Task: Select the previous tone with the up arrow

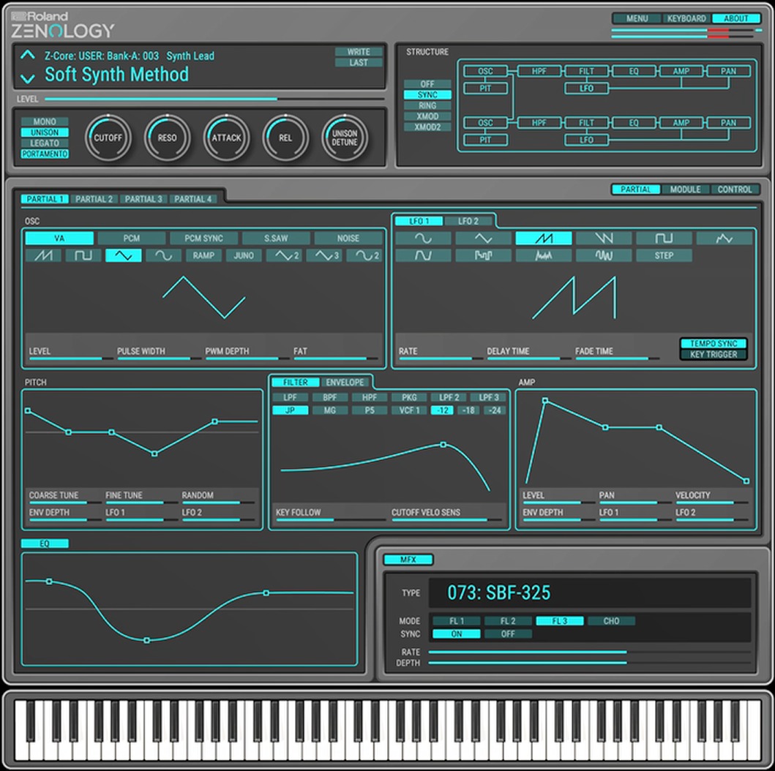Action: pyautogui.click(x=28, y=55)
